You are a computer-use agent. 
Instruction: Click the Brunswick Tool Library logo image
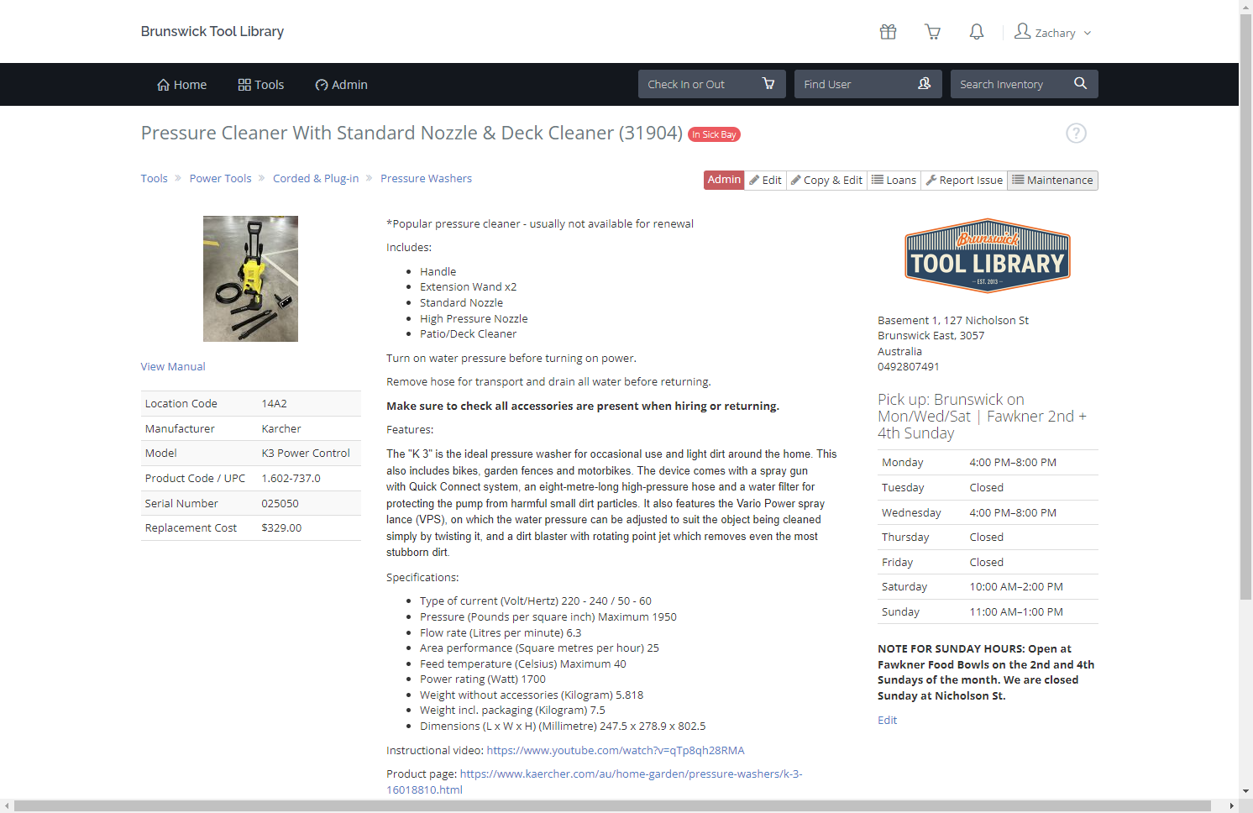[x=988, y=256]
